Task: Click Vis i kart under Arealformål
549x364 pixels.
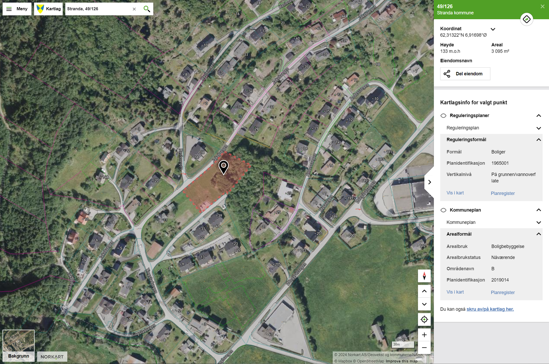Action: pos(455,292)
